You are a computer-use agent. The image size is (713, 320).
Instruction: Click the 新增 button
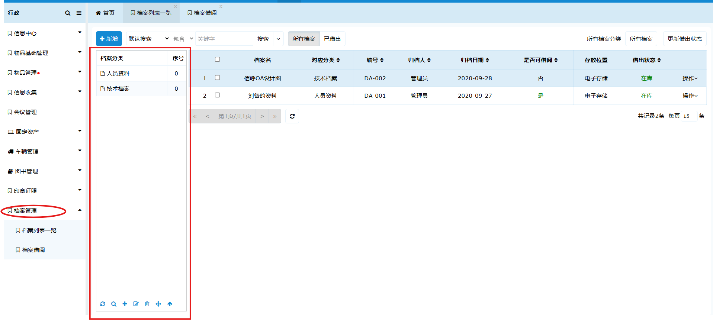(x=109, y=39)
